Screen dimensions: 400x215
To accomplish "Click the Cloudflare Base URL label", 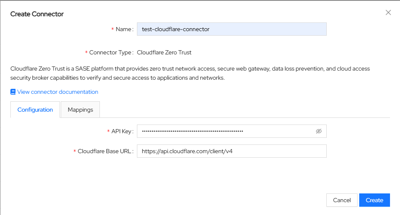I will 104,151.
